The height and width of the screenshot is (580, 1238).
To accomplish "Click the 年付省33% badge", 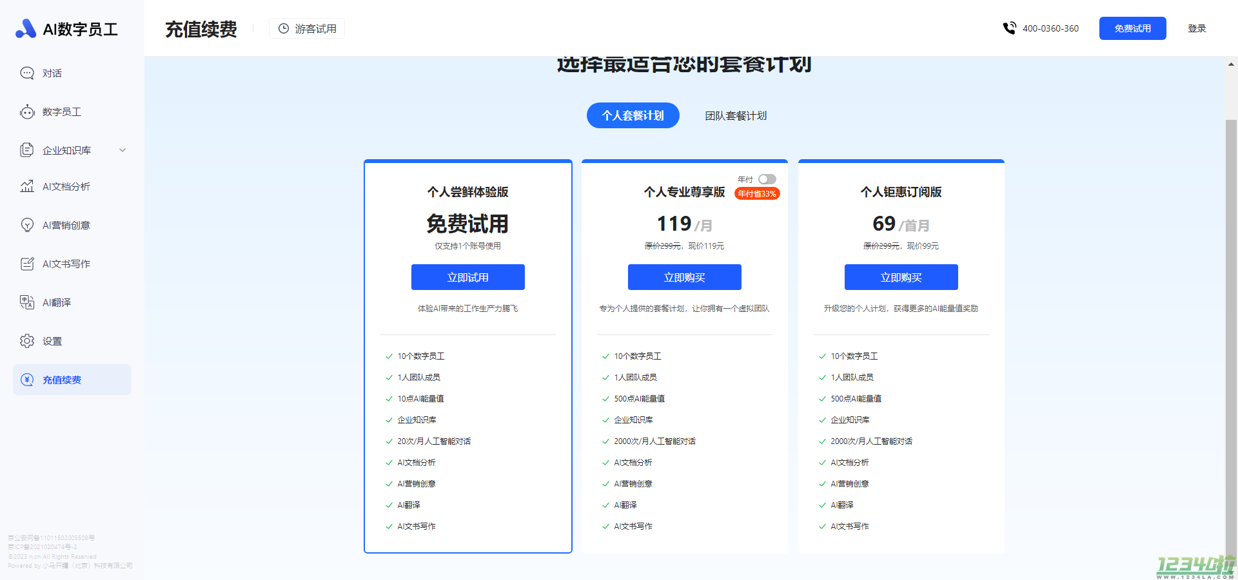I will pyautogui.click(x=757, y=193).
